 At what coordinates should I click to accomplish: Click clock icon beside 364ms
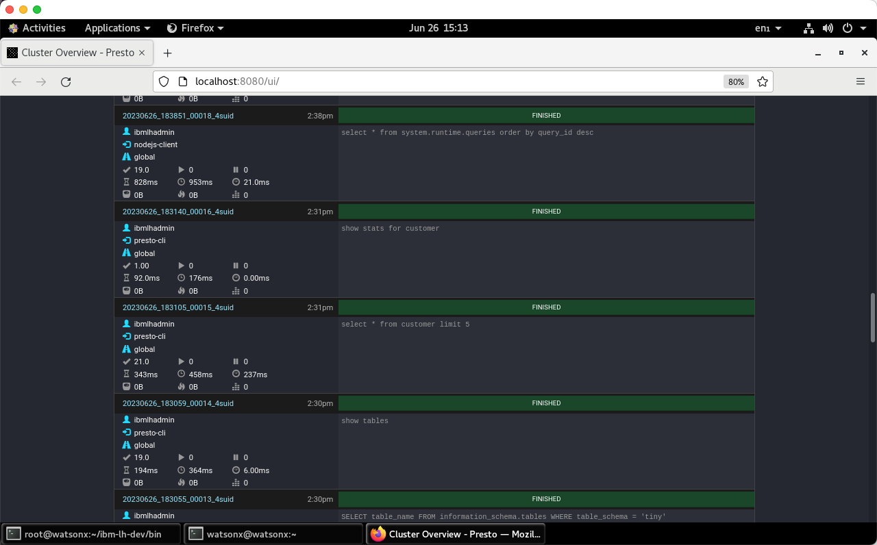point(182,470)
